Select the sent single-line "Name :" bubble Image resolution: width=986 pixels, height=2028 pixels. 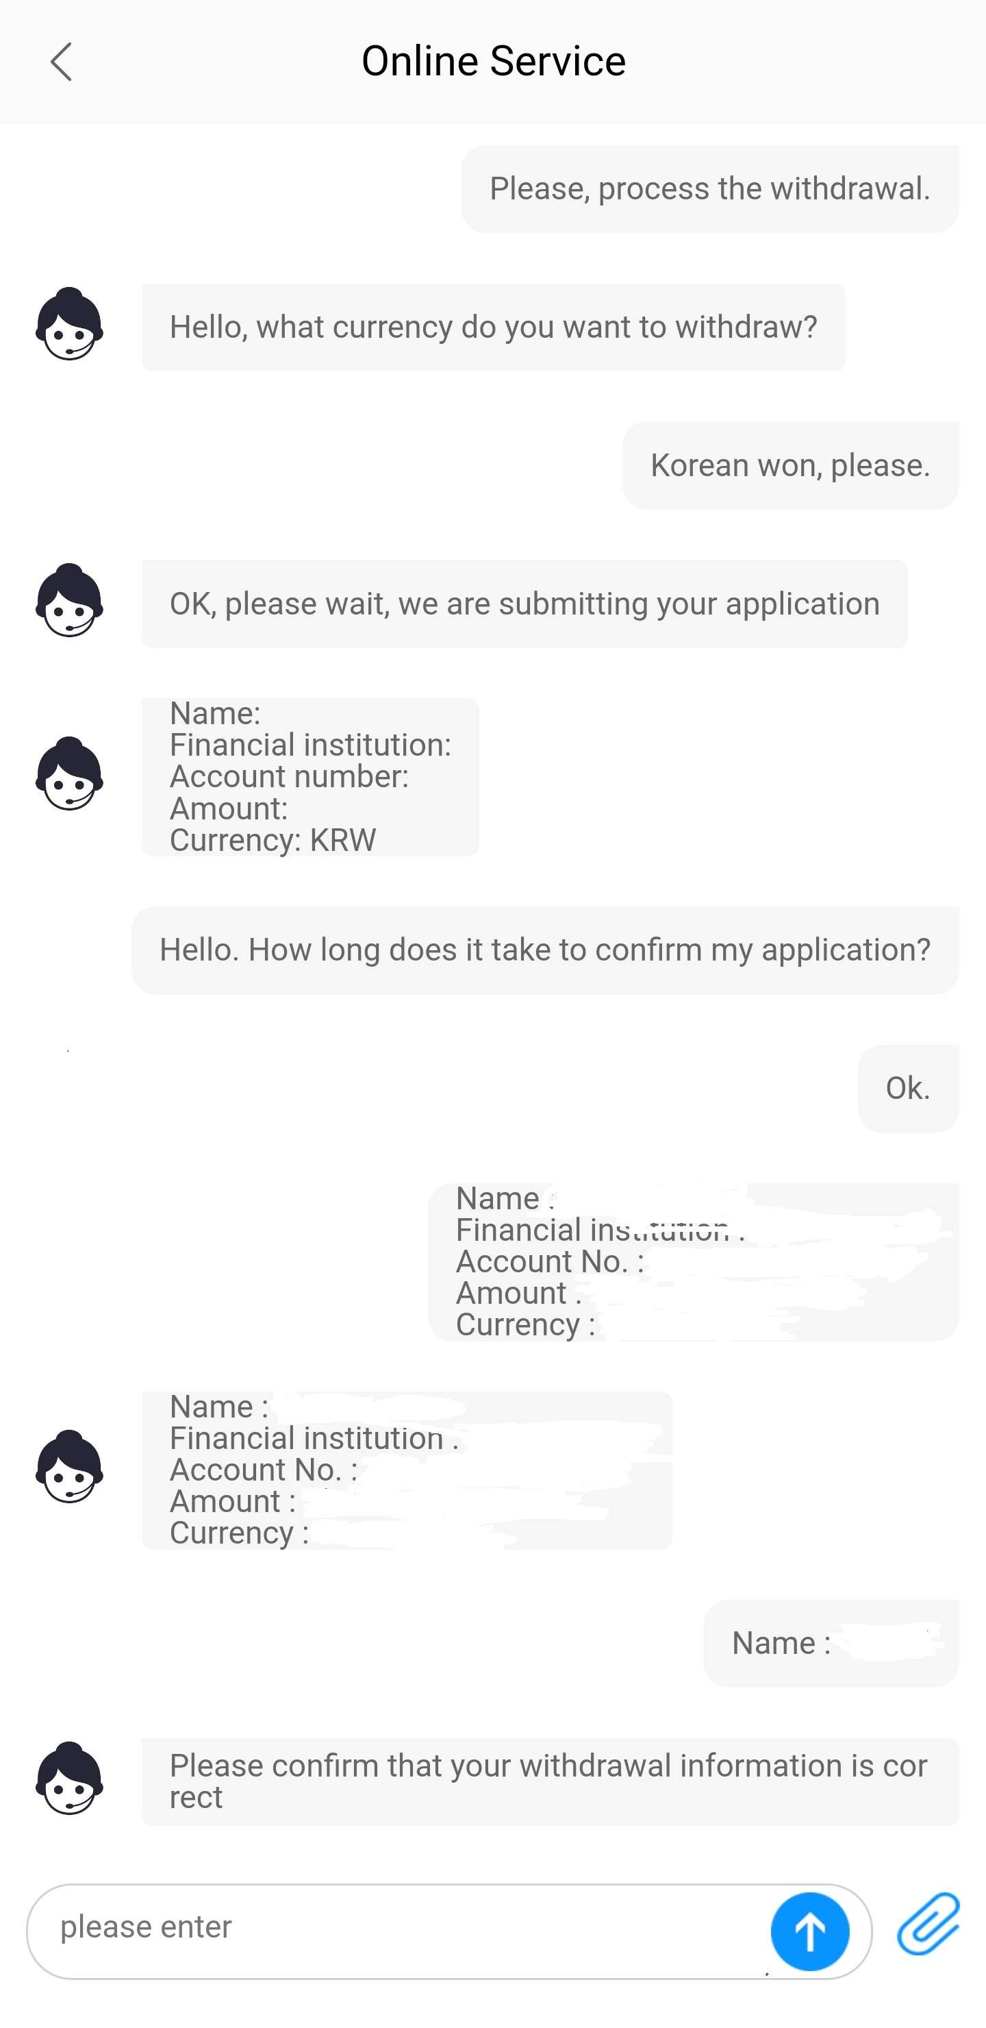click(x=831, y=1643)
